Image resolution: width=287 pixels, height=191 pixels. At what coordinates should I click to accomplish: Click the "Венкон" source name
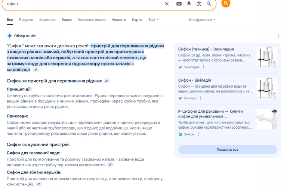pyautogui.click(x=189, y=134)
